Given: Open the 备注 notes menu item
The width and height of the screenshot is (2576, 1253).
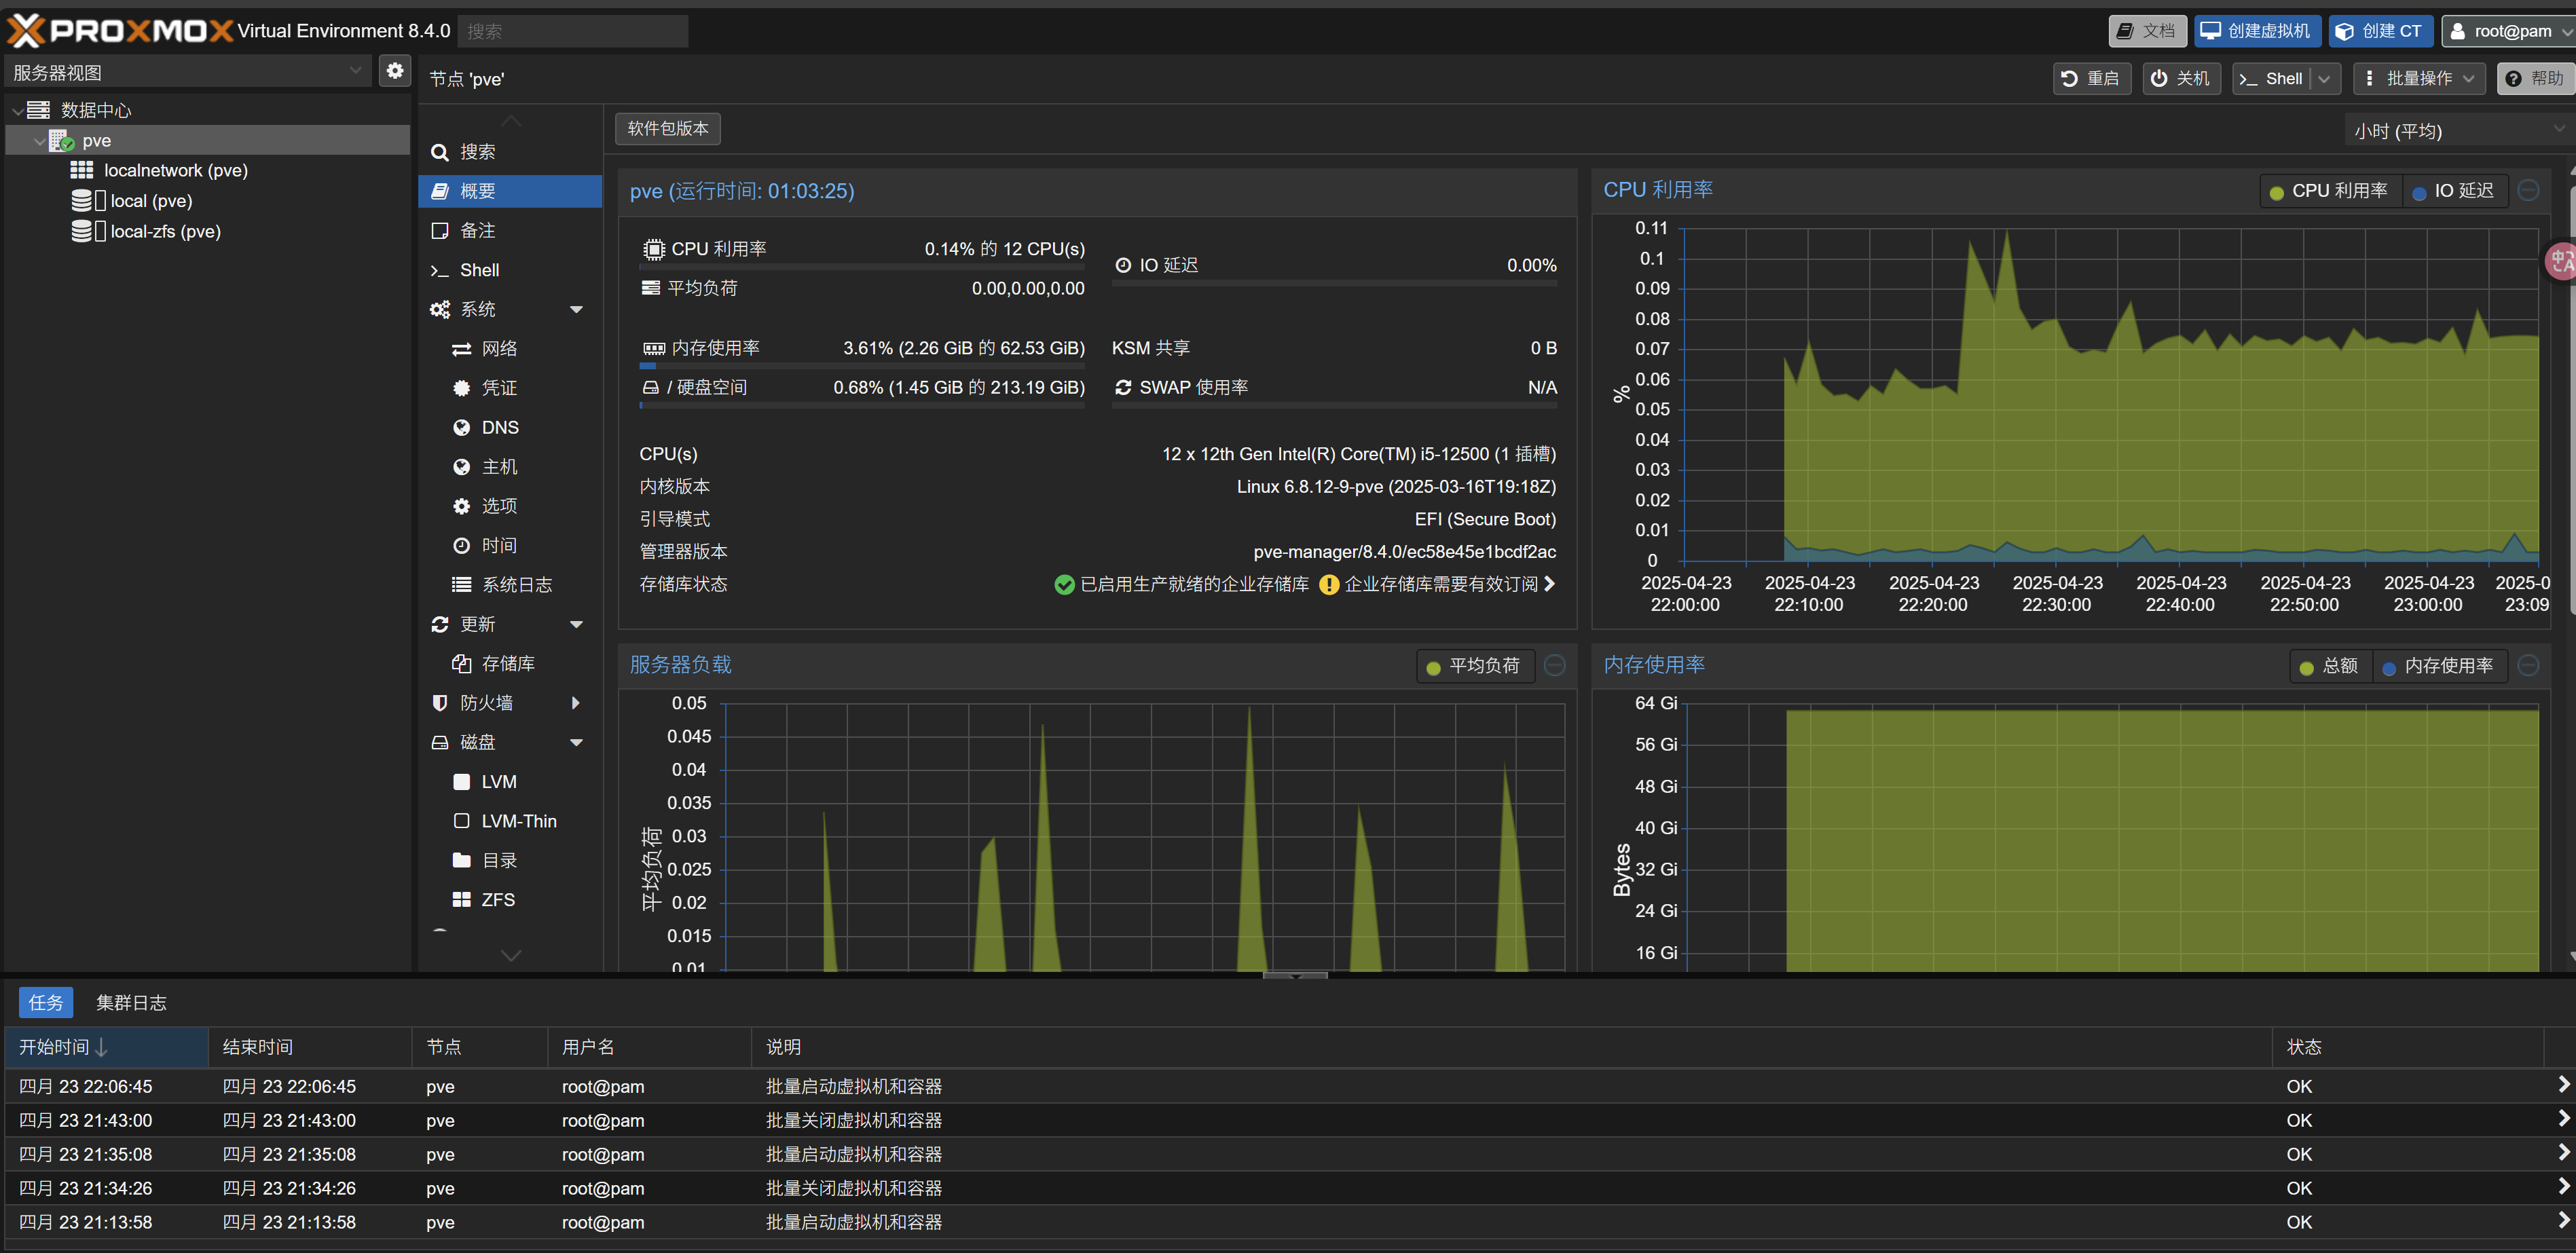Looking at the screenshot, I should point(510,231).
